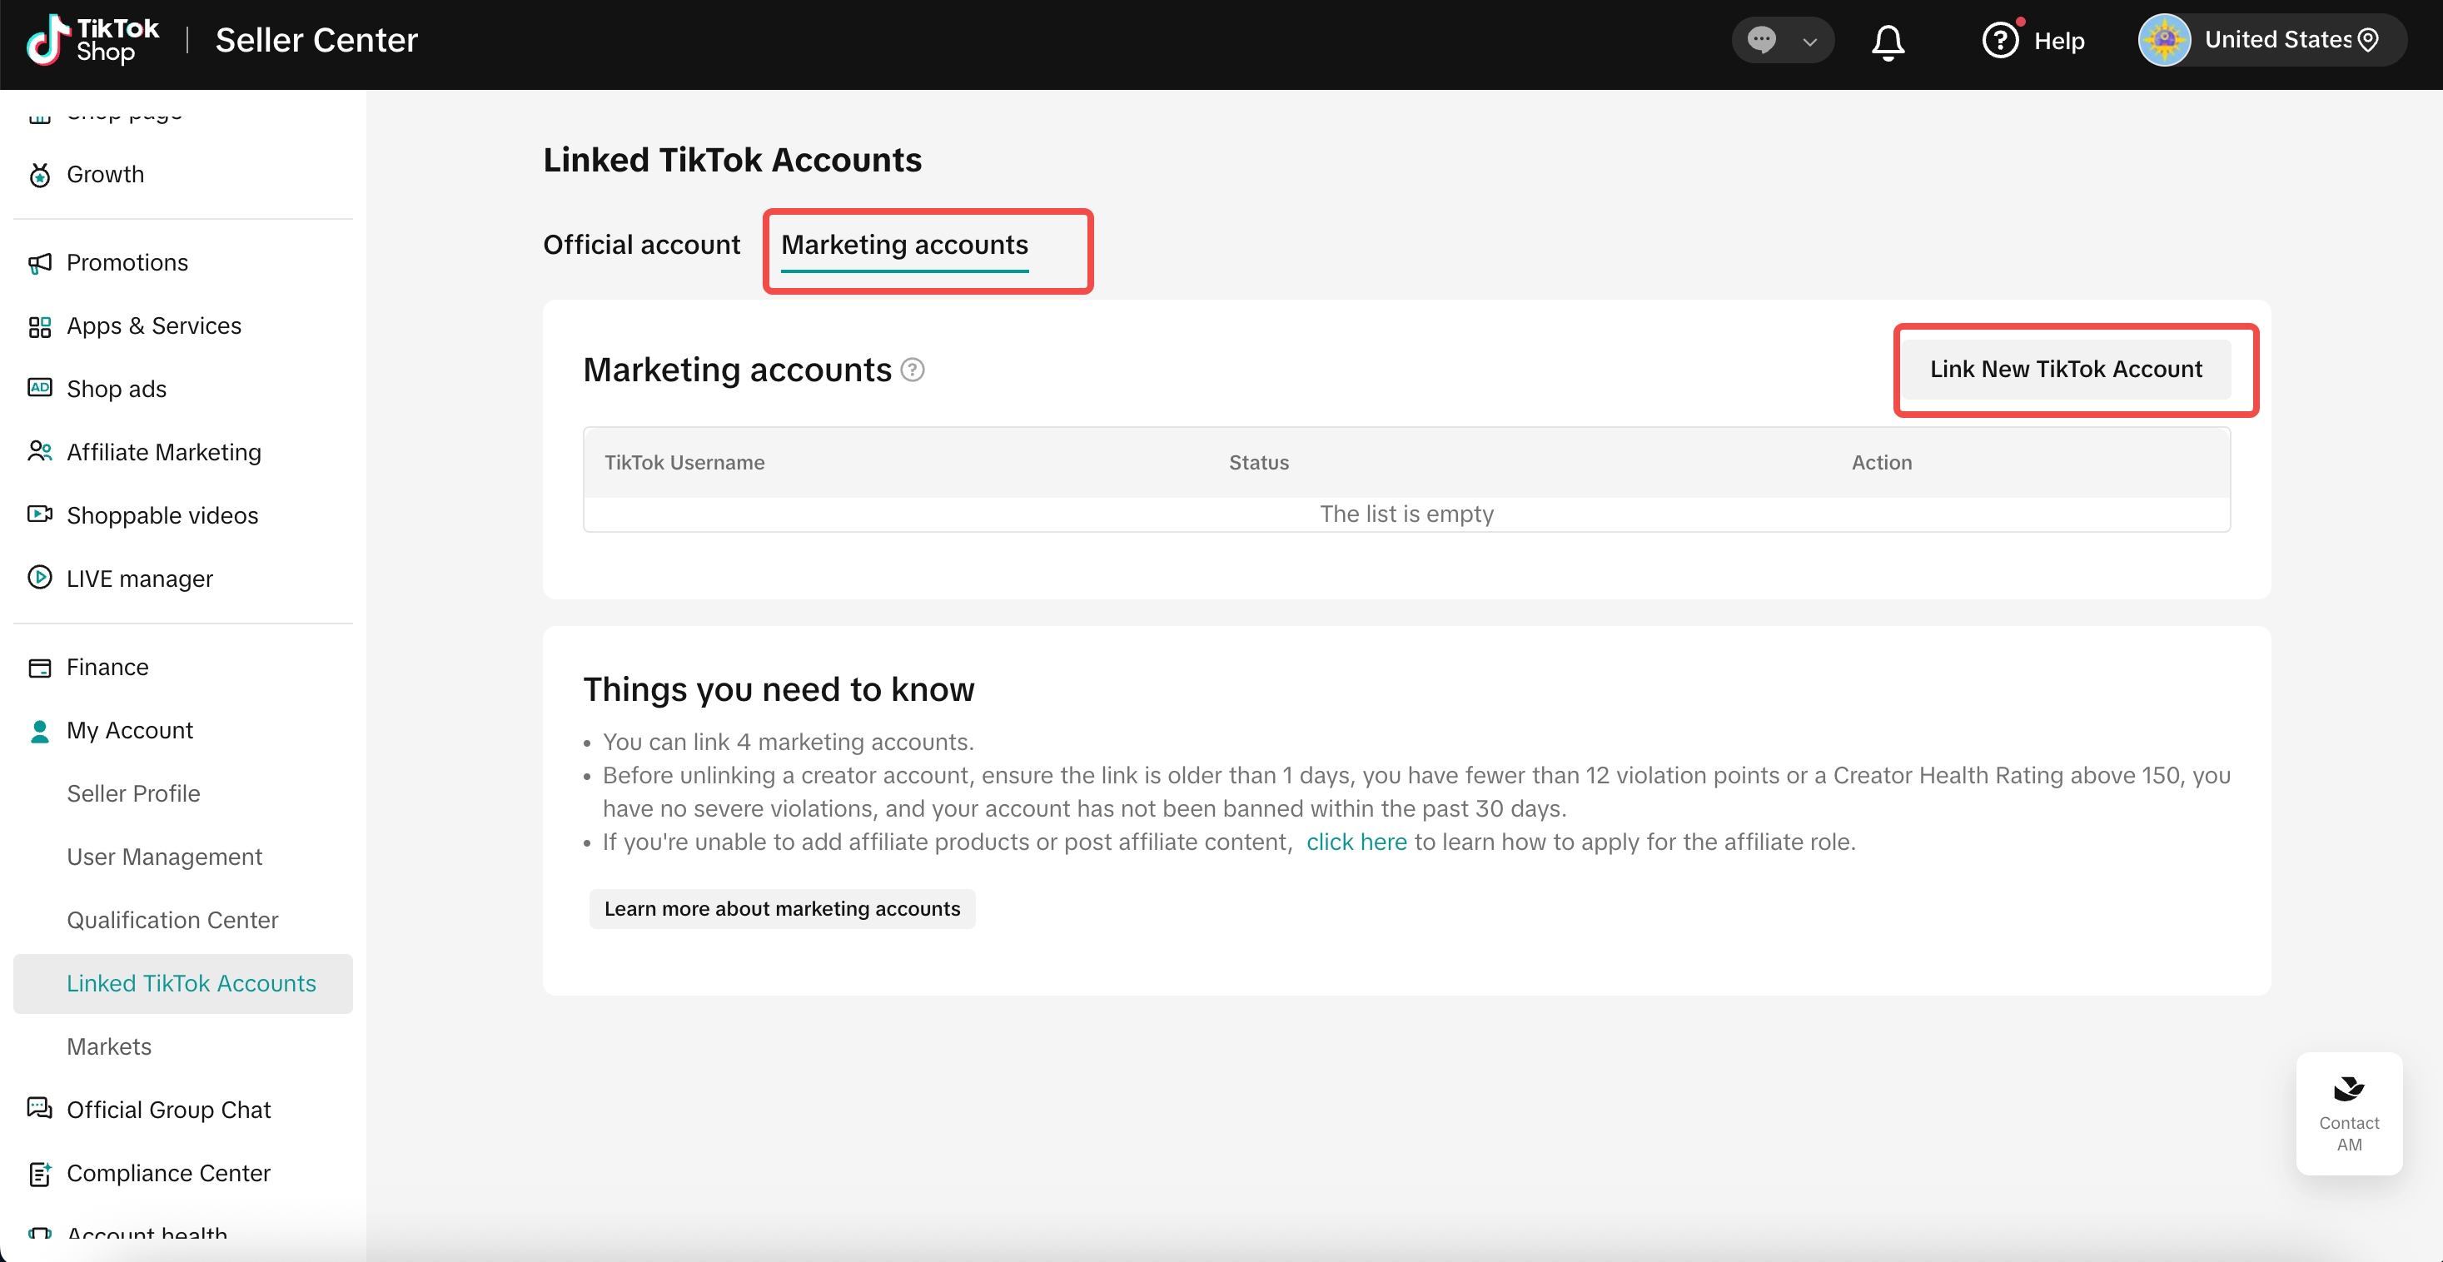2443x1262 pixels.
Task: Select the Marketing accounts tab
Action: point(903,245)
